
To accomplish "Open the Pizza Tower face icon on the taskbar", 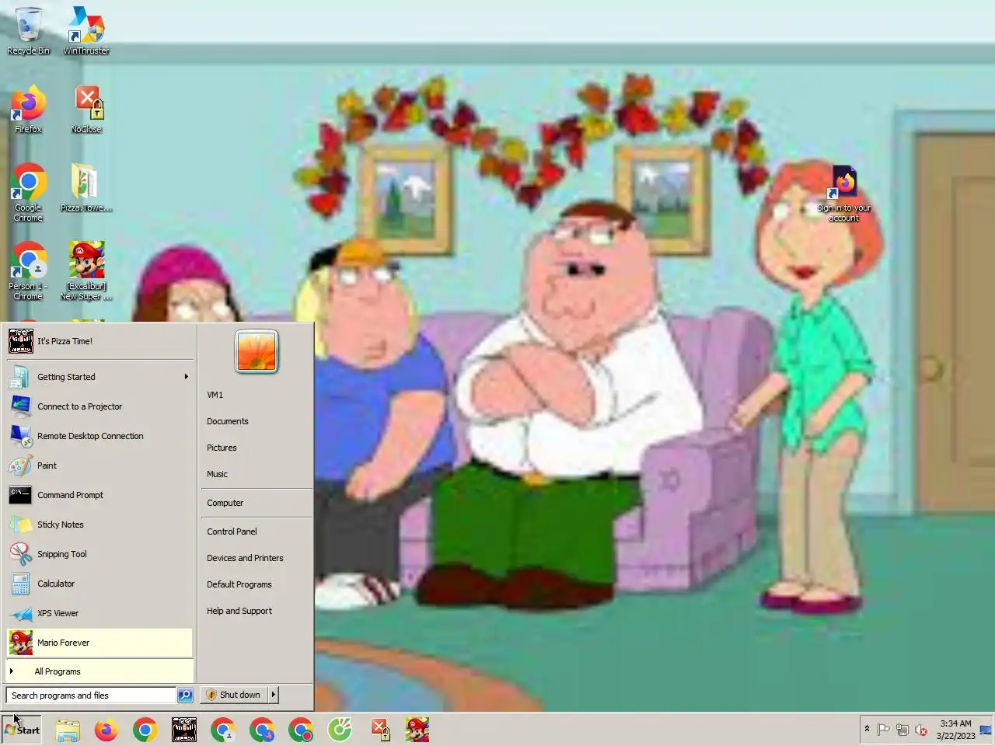I will coord(184,730).
